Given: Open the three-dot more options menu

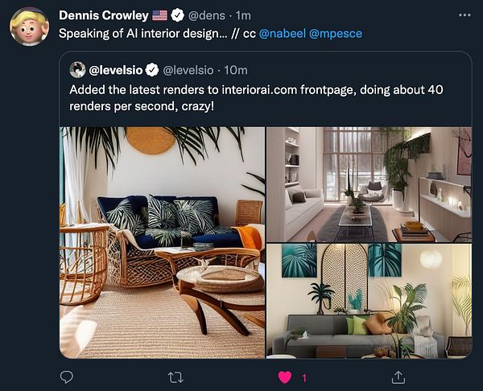Looking at the screenshot, I should (464, 15).
